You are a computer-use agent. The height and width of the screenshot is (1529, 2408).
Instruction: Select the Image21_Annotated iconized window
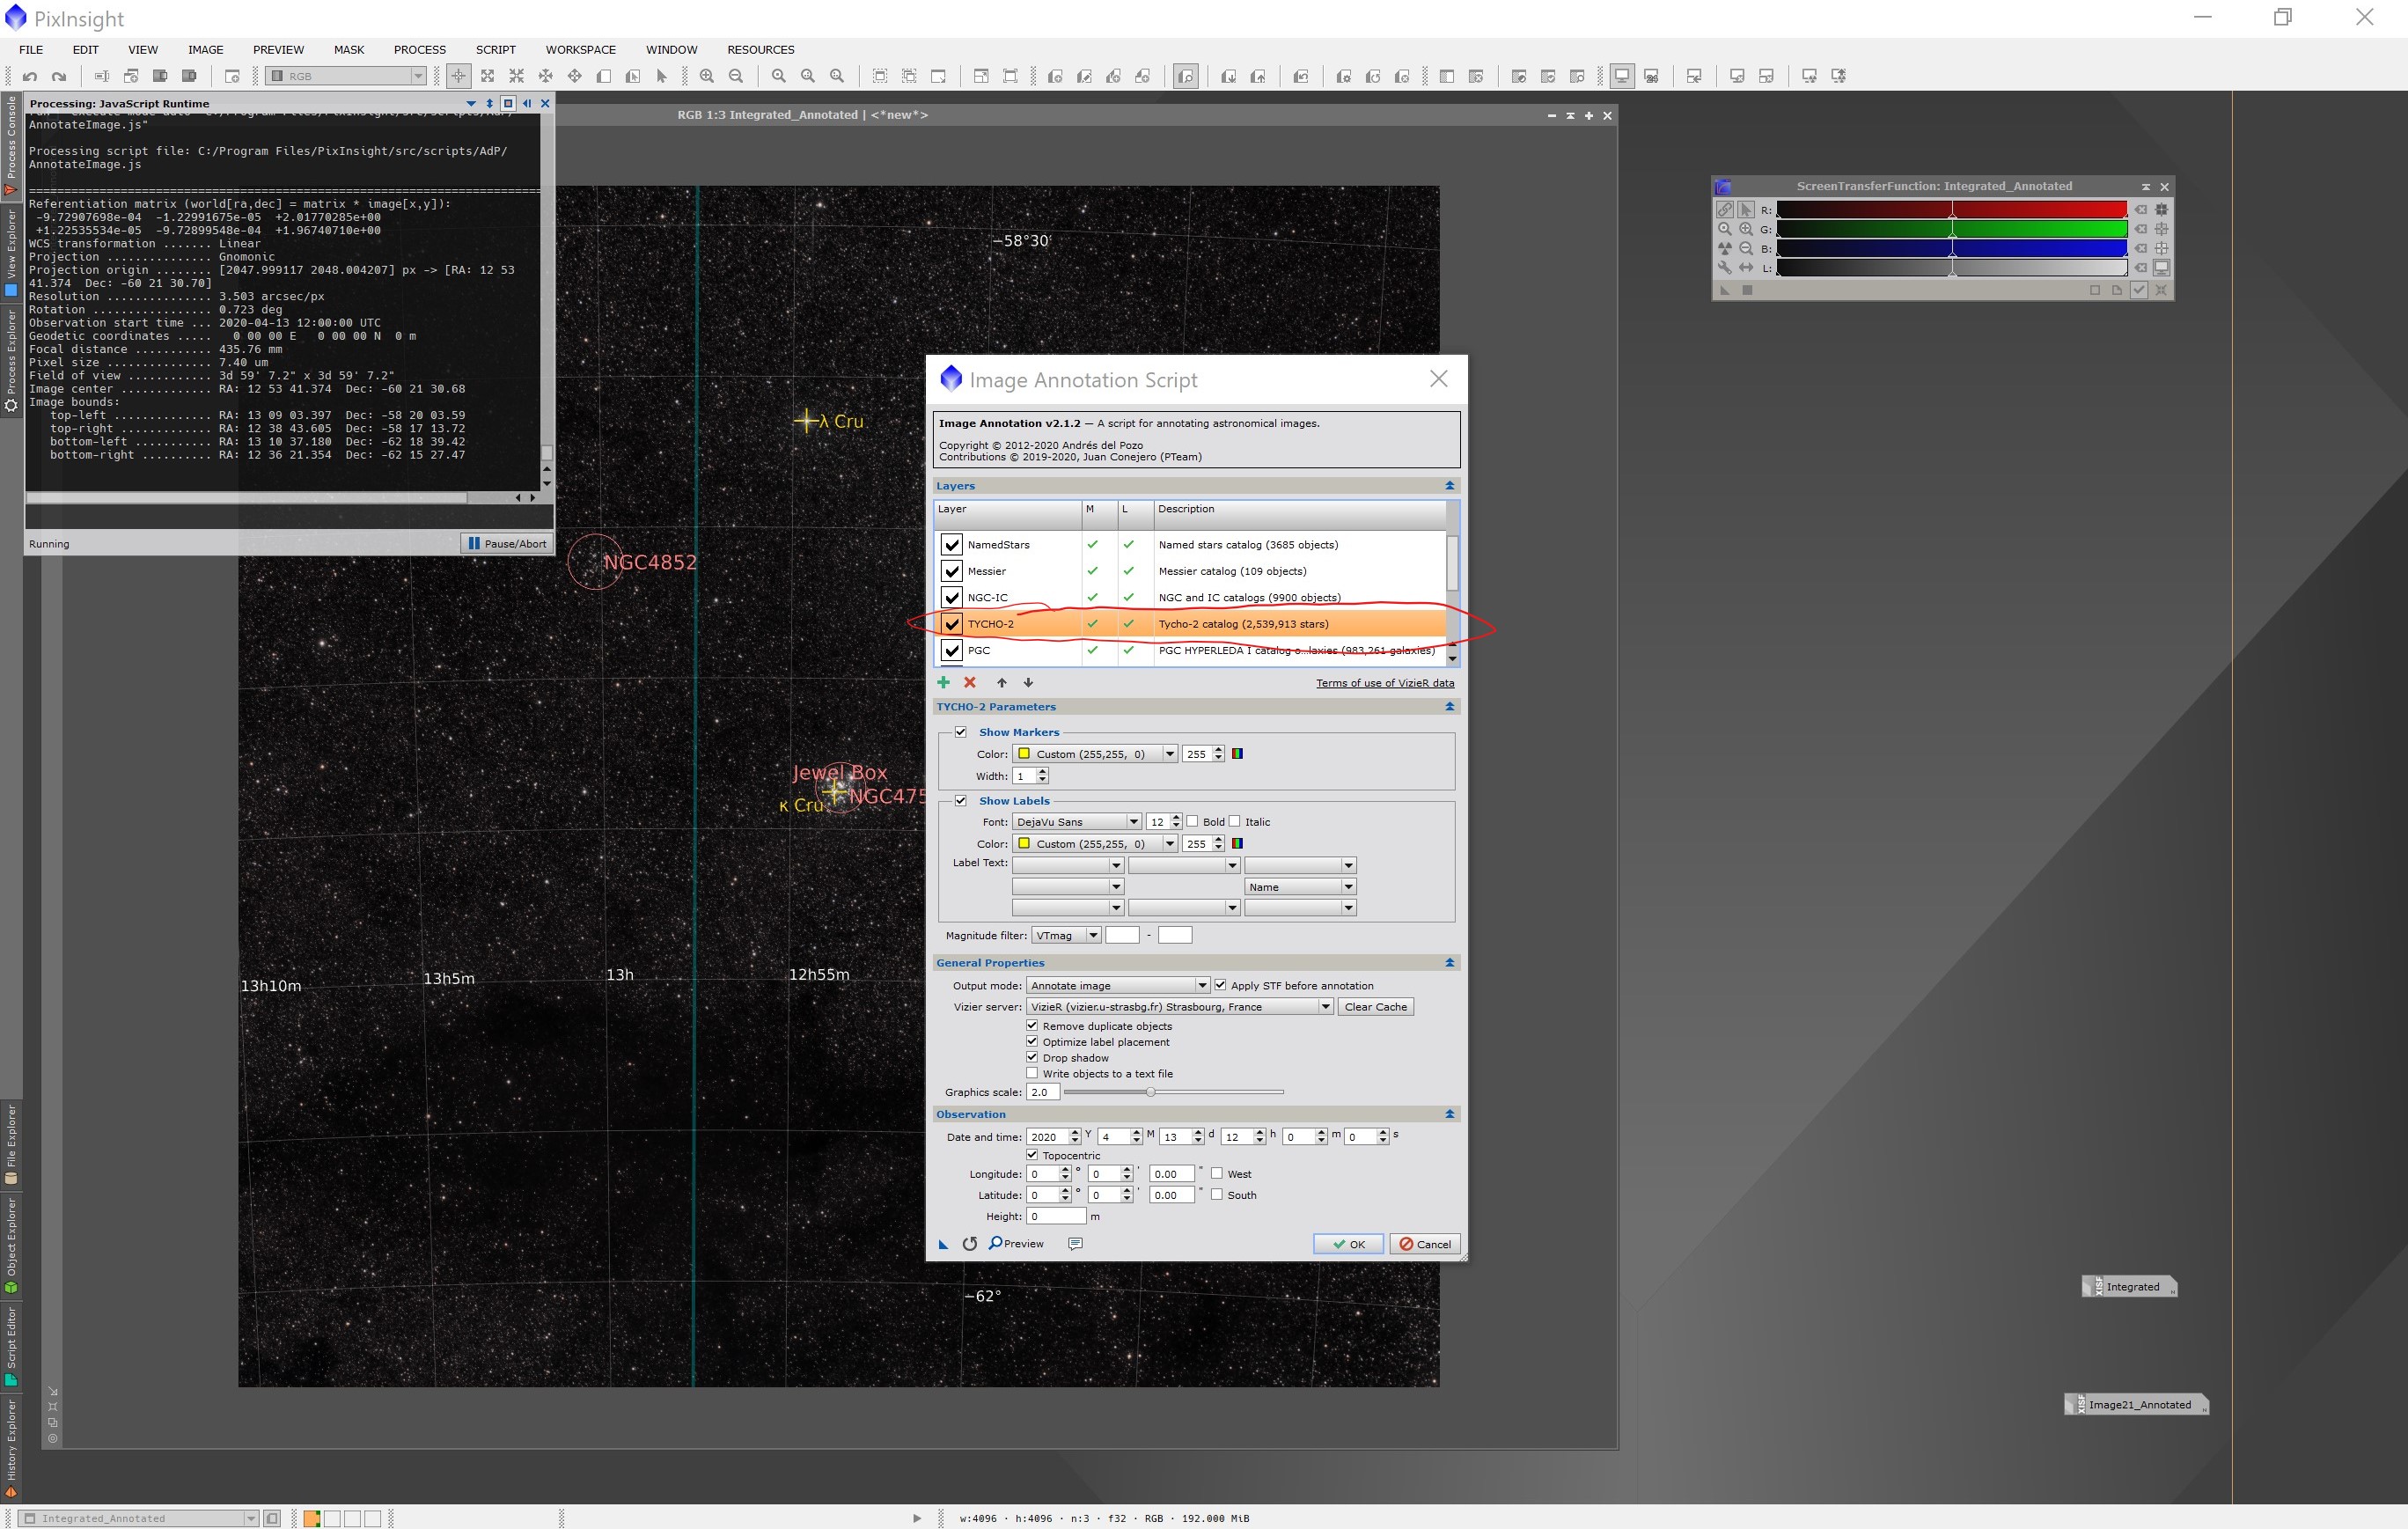pos(2136,1404)
